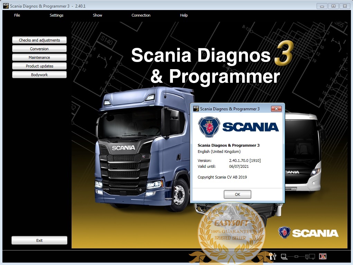Click the bold Scania Diagnos & Programmer 3 heading in dialog

(229, 145)
